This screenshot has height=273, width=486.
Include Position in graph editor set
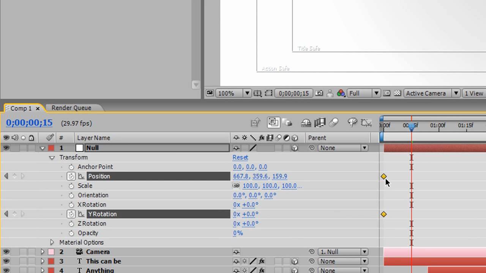[x=81, y=176]
